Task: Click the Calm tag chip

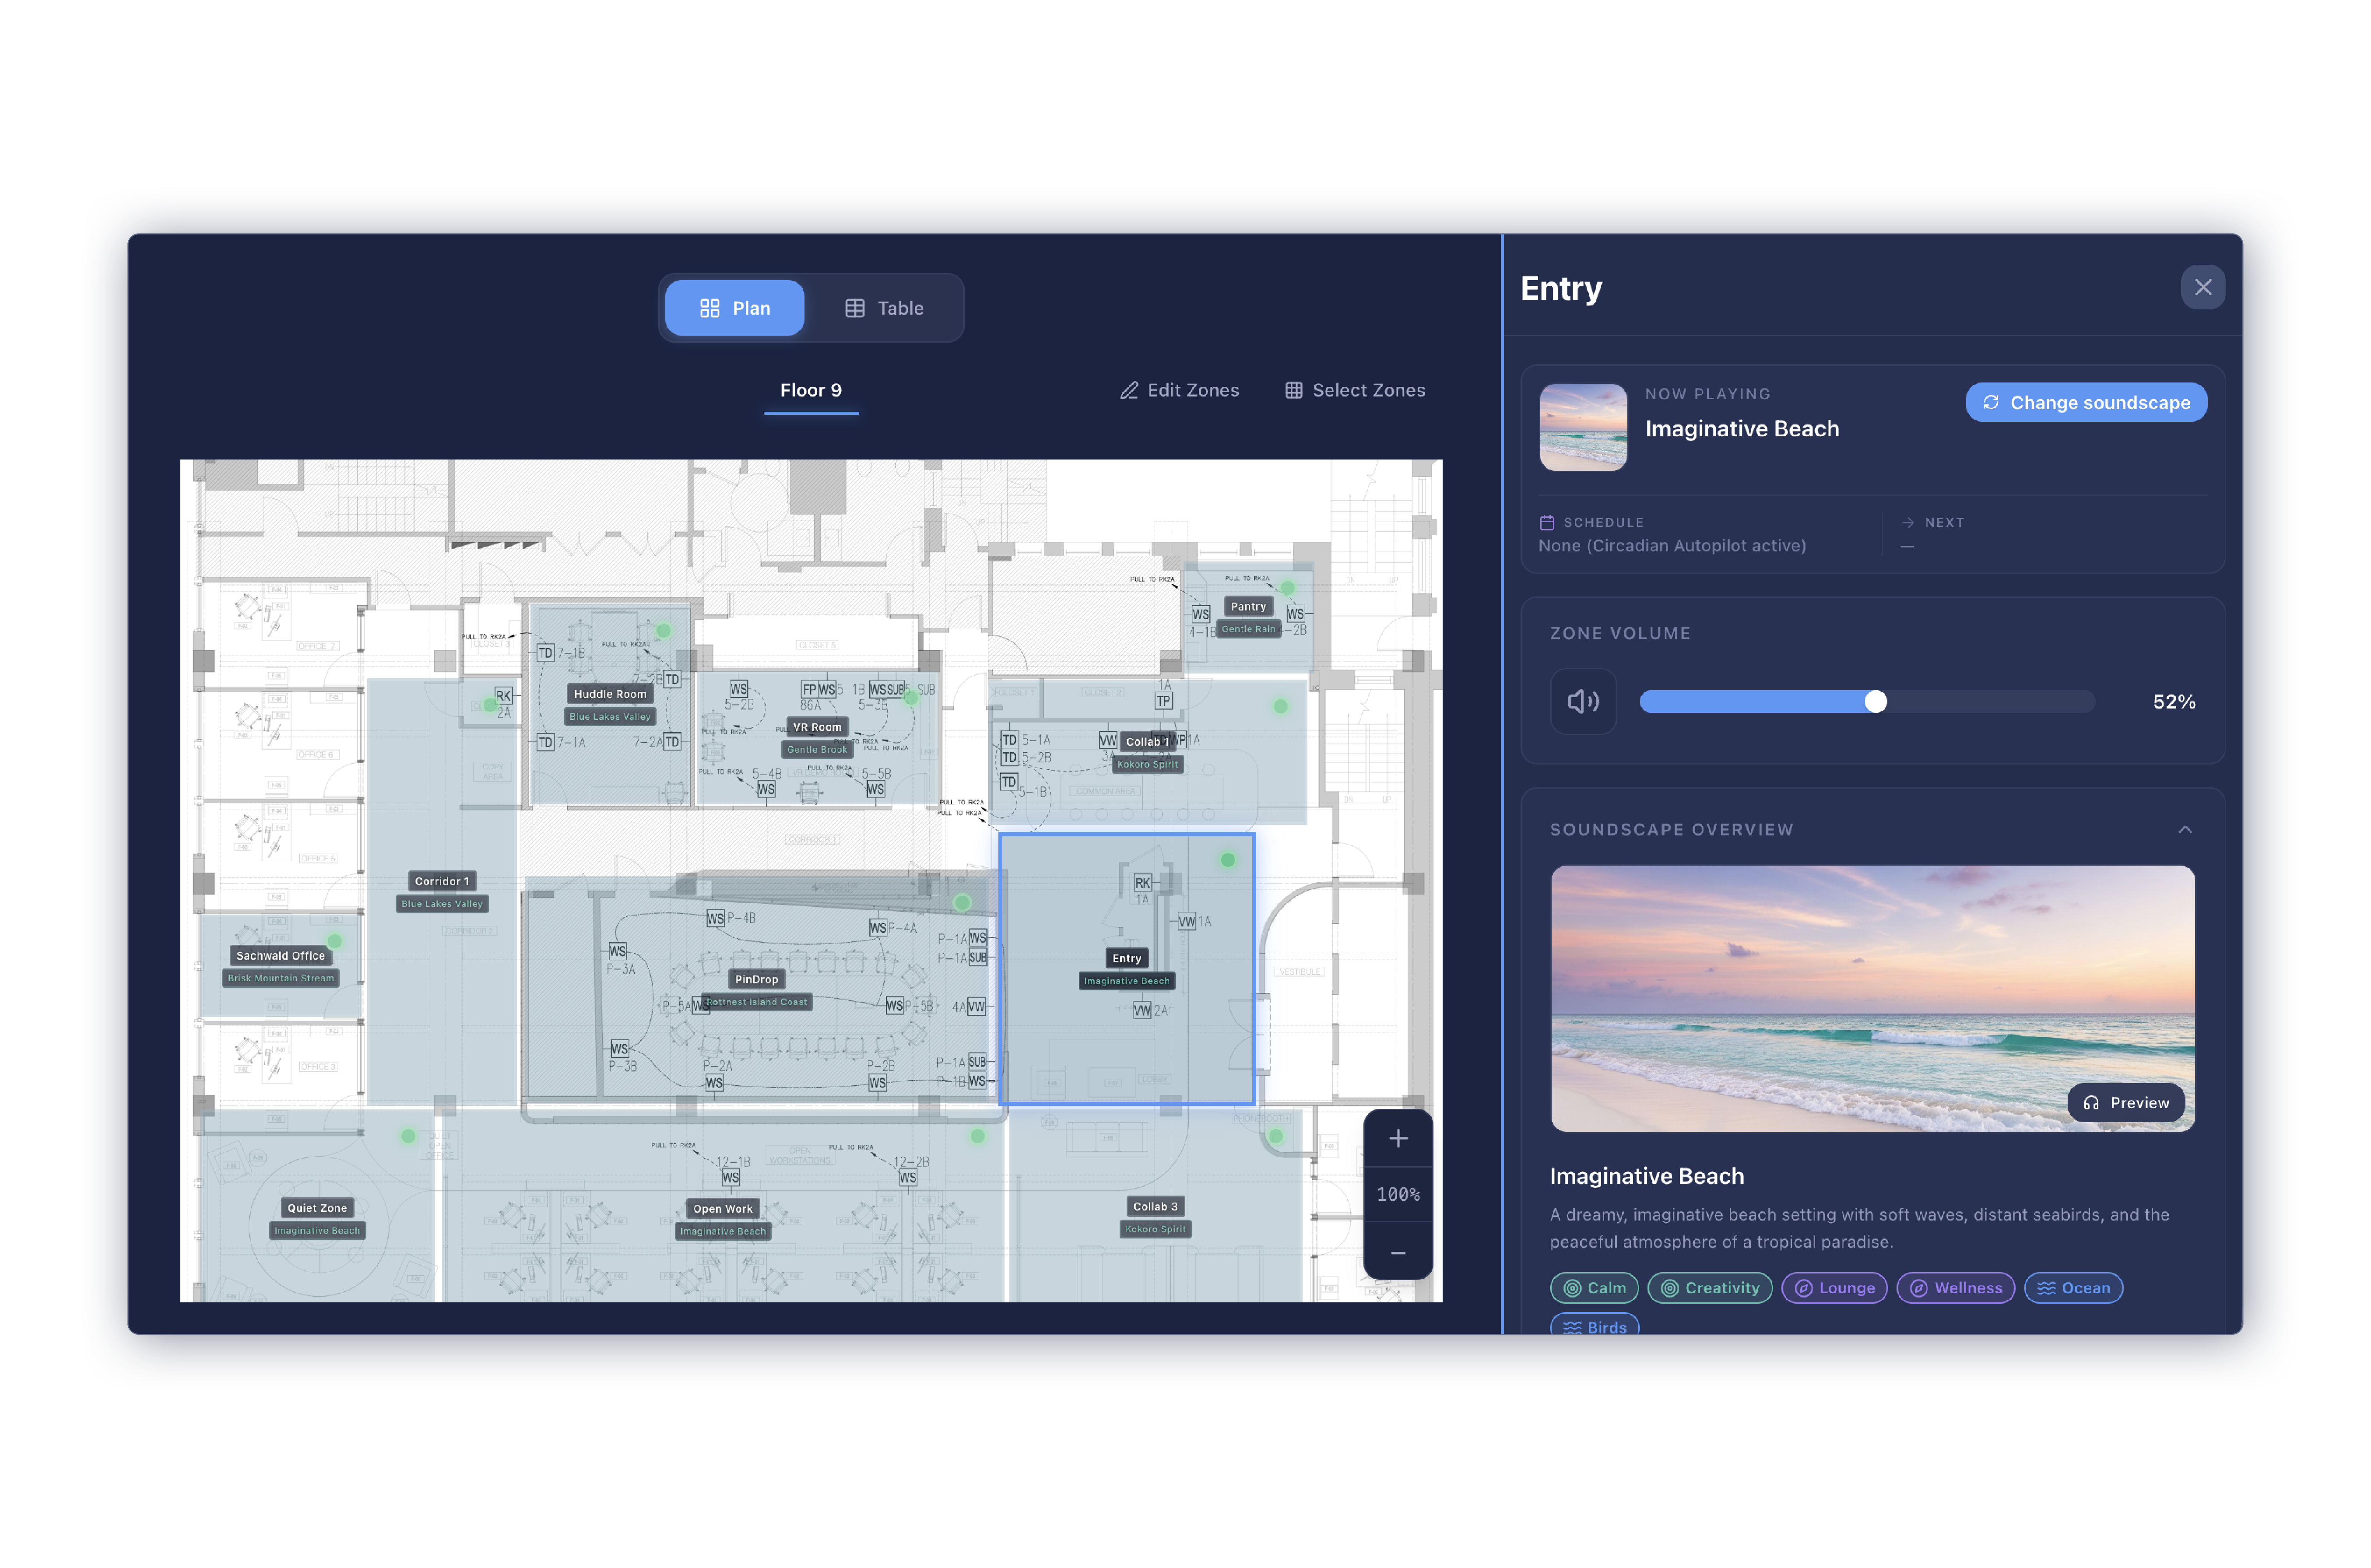Action: [x=1594, y=1288]
